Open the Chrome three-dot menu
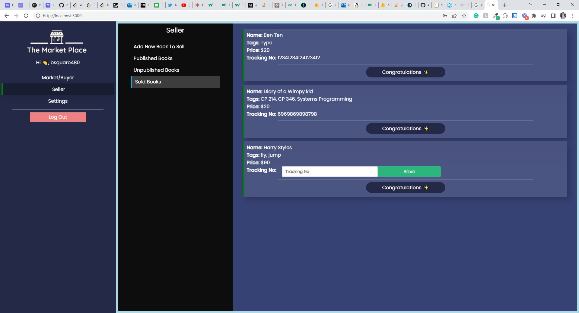Viewport: 579px width, 313px height. (x=573, y=16)
